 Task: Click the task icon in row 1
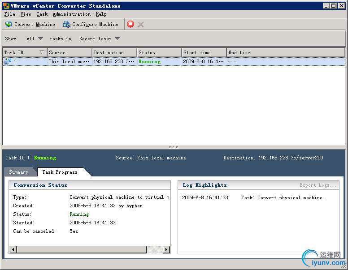(8, 61)
